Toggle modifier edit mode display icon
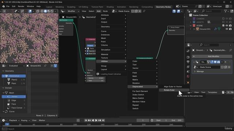The height and width of the screenshot is (131, 234). 212,62
